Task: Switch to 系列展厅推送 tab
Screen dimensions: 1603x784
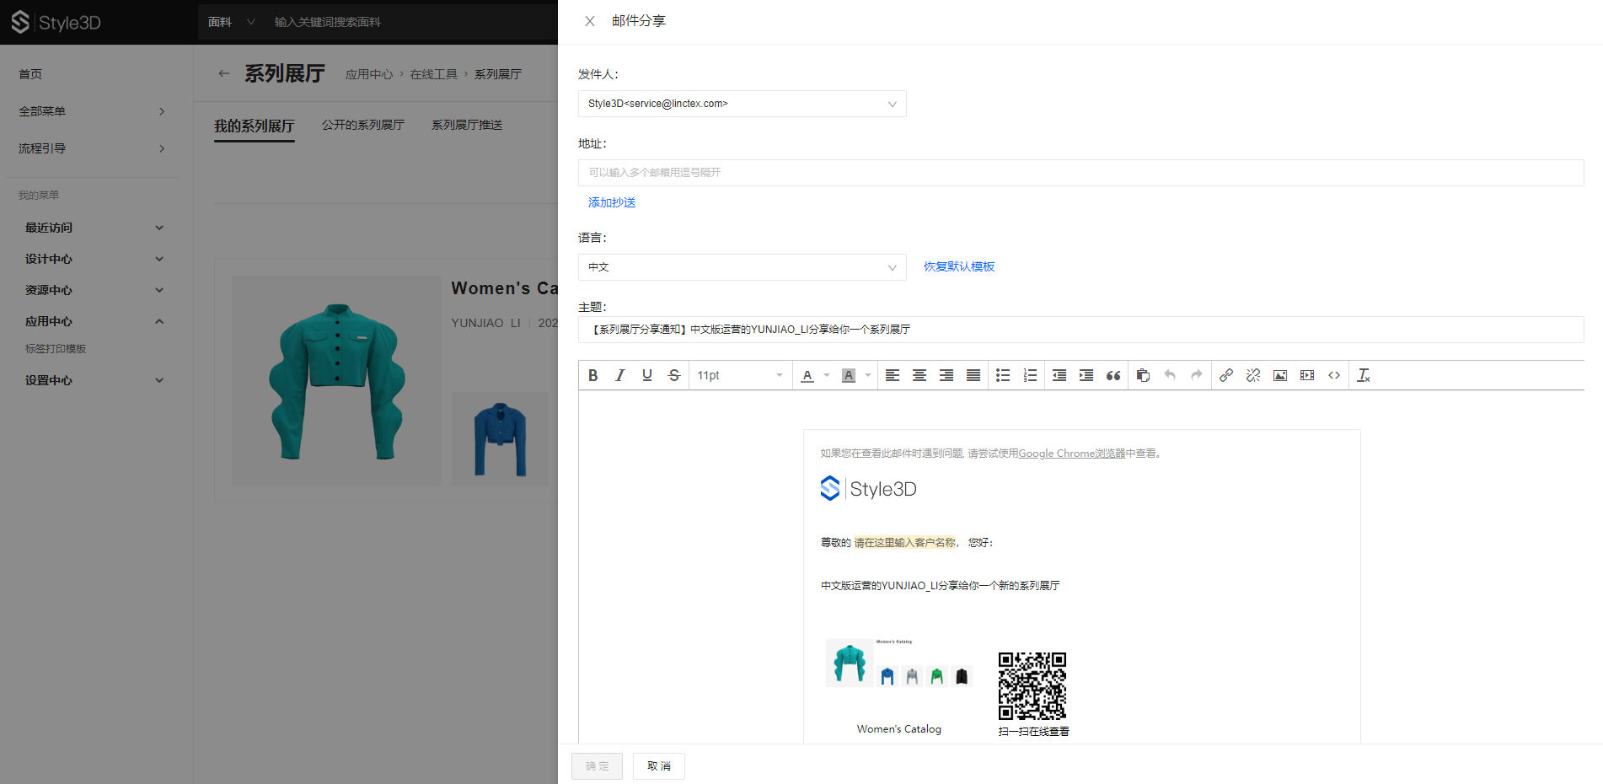Action: point(467,125)
